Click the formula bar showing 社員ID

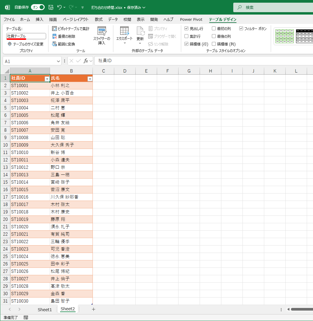(x=204, y=61)
